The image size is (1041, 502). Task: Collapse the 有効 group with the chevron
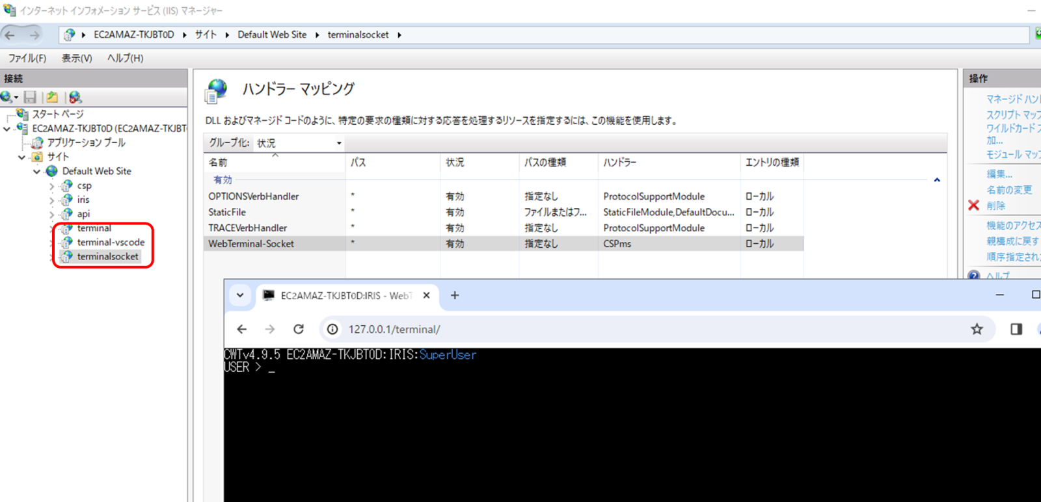937,180
